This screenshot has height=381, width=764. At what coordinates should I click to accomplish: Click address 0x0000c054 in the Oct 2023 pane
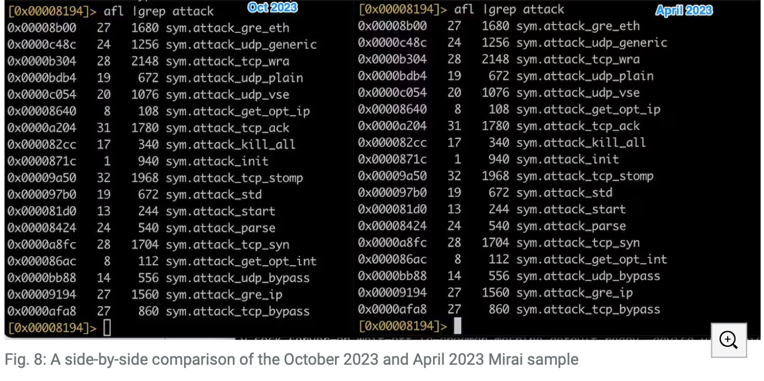coord(42,94)
